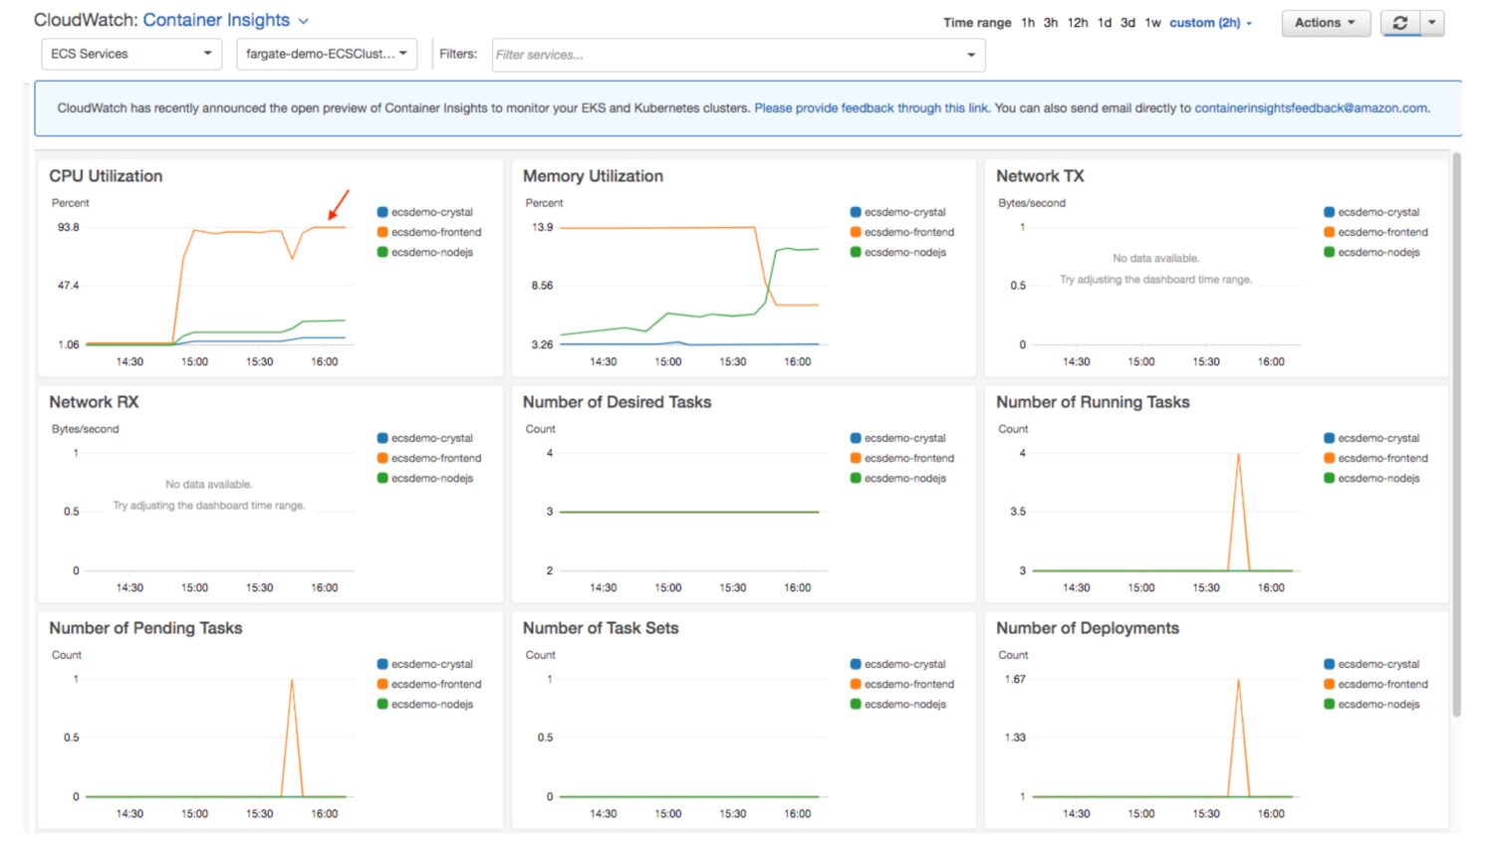
Task: Open the provide feedback link
Action: (871, 108)
